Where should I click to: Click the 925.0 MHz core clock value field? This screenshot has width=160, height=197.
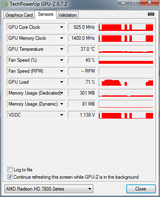pos(82,27)
